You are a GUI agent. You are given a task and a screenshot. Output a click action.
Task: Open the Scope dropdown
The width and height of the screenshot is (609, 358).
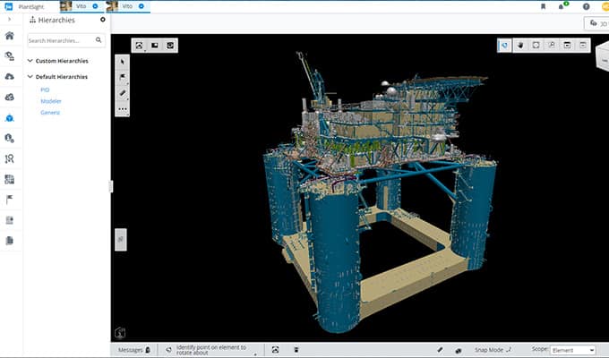point(573,350)
